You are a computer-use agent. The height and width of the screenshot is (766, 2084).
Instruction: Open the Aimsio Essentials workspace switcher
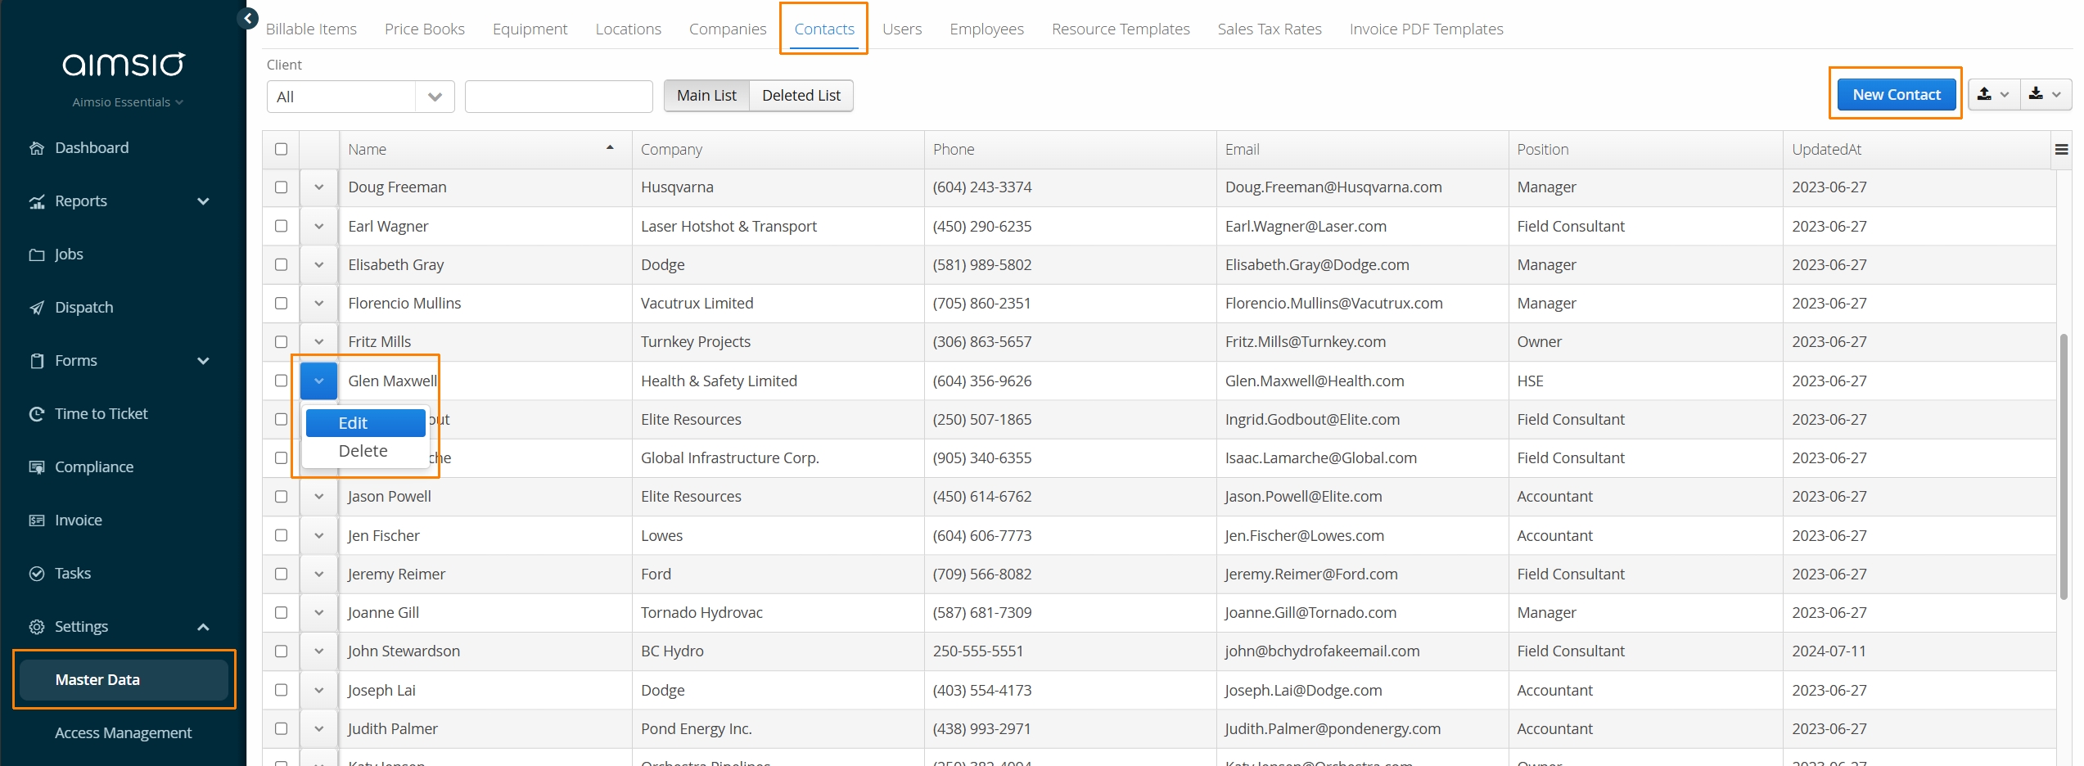pyautogui.click(x=127, y=102)
